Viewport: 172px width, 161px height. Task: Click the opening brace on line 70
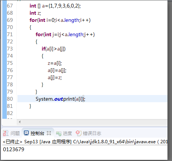pyautogui.click(x=30, y=28)
